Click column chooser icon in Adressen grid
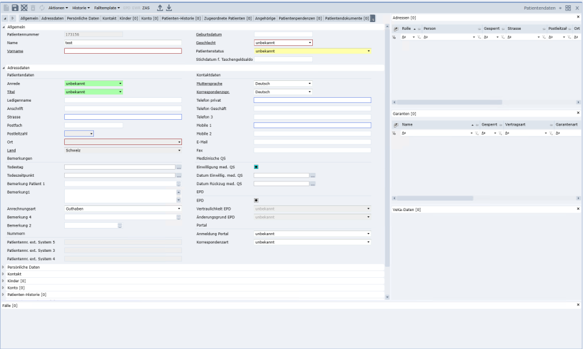583x349 pixels. point(396,28)
